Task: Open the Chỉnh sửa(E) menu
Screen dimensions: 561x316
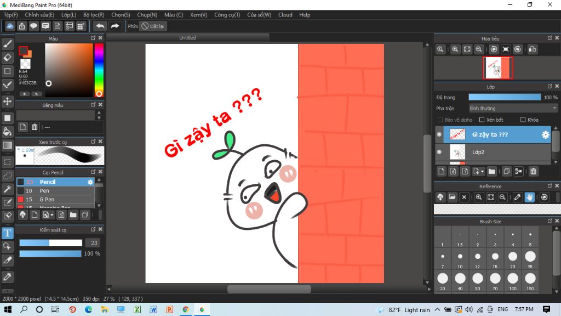Action: (x=39, y=15)
